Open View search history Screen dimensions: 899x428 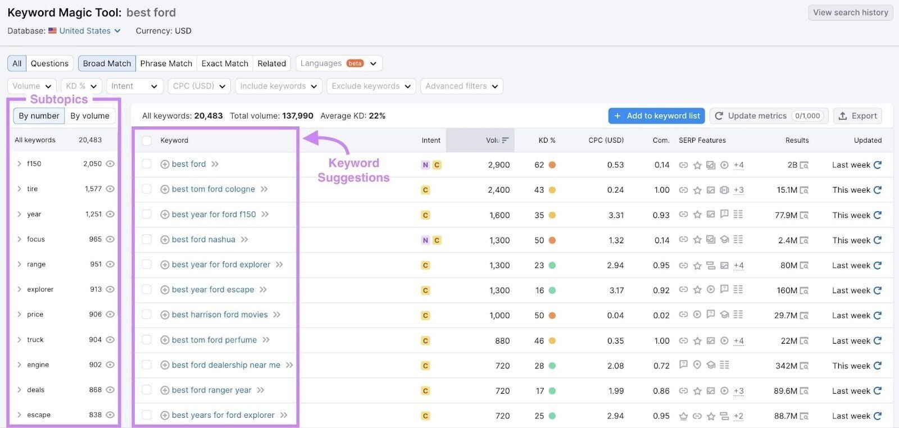click(851, 12)
